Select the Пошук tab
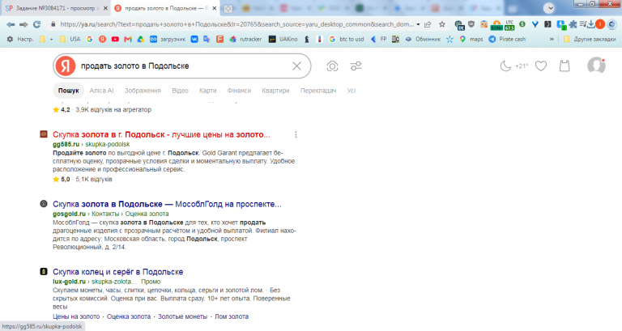The image size is (622, 331). point(68,91)
